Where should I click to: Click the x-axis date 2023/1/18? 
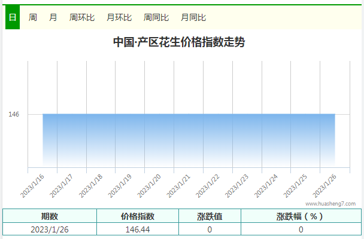[x=90, y=186]
